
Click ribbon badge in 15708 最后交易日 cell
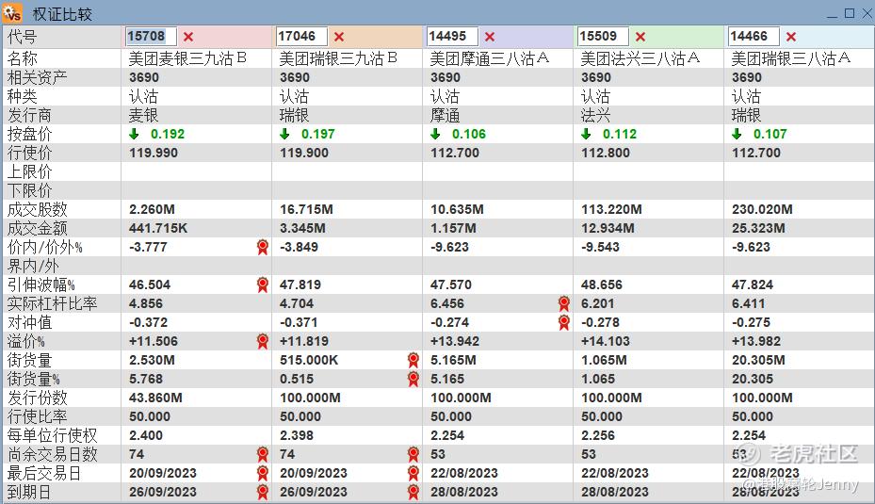coord(262,473)
